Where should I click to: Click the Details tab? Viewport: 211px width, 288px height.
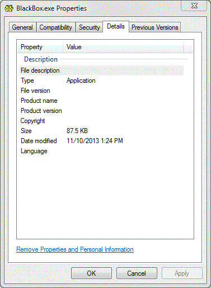tap(116, 26)
